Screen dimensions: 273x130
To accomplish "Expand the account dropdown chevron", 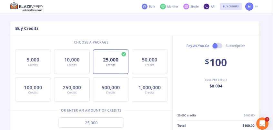I will pyautogui.click(x=257, y=6).
